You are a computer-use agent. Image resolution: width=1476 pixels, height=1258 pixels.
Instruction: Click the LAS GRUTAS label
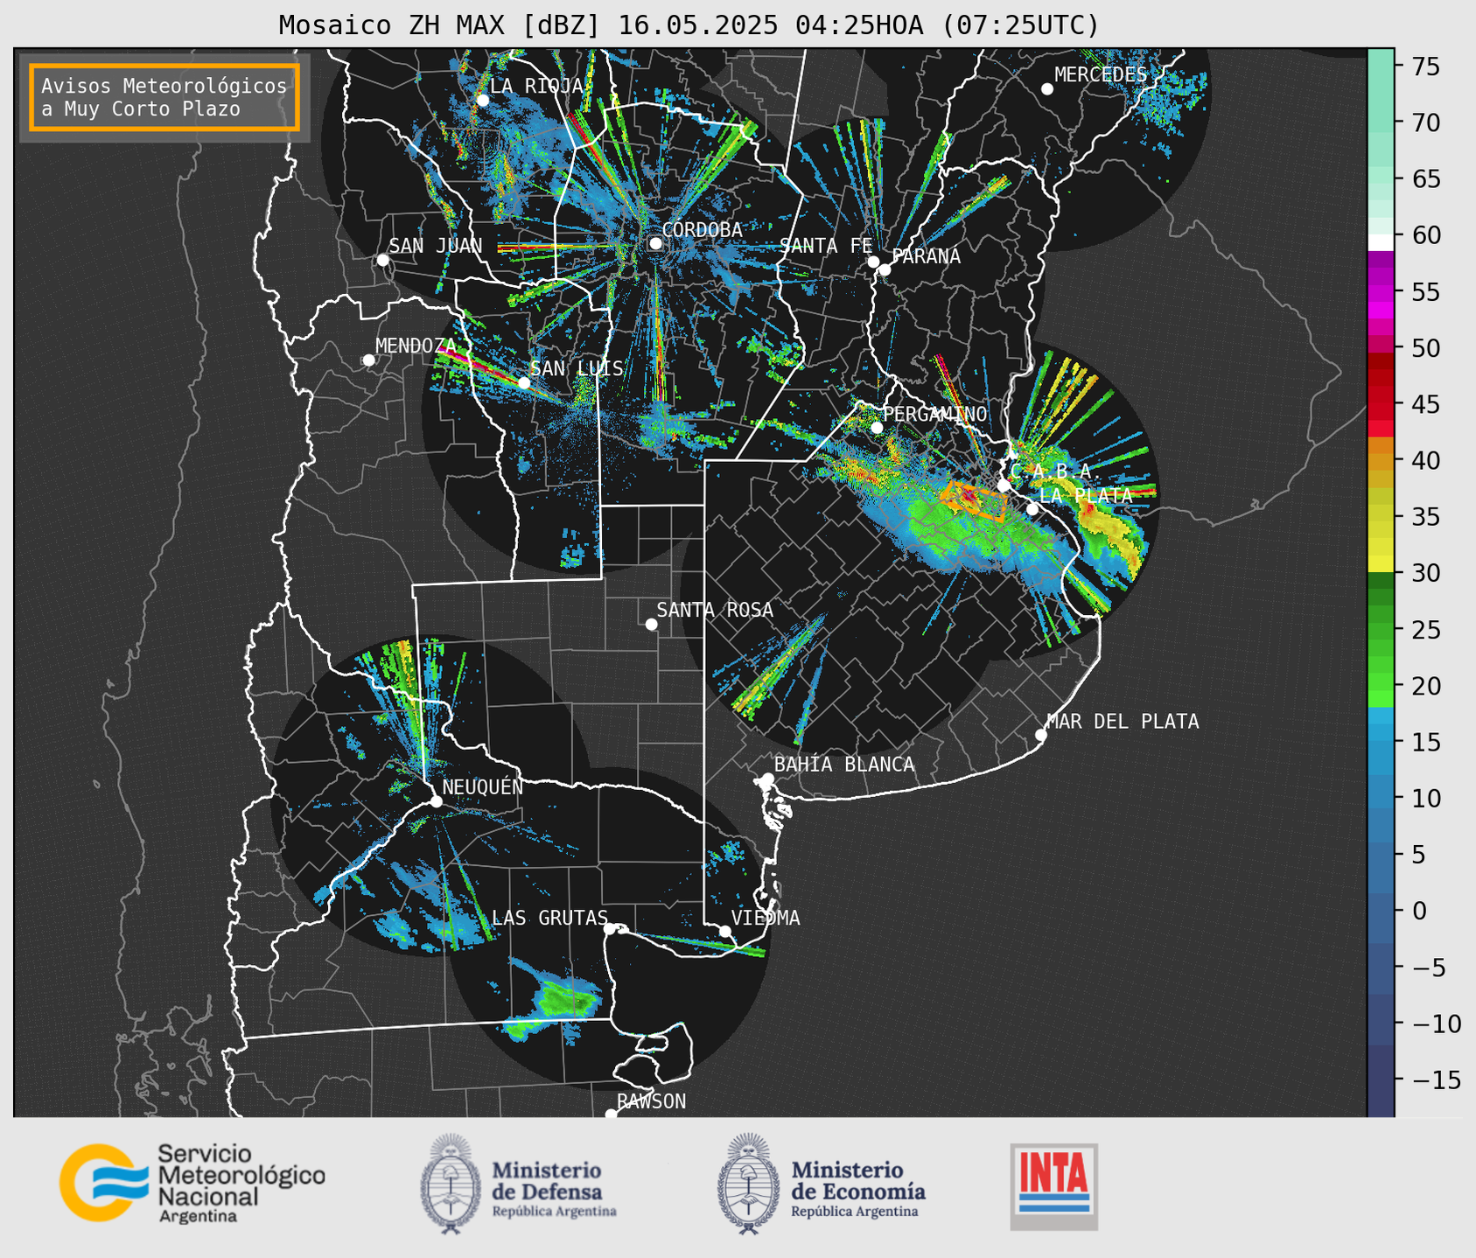(x=549, y=918)
